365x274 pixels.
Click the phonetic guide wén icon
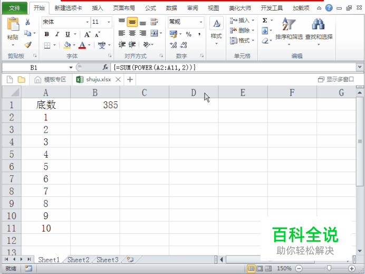point(102,45)
